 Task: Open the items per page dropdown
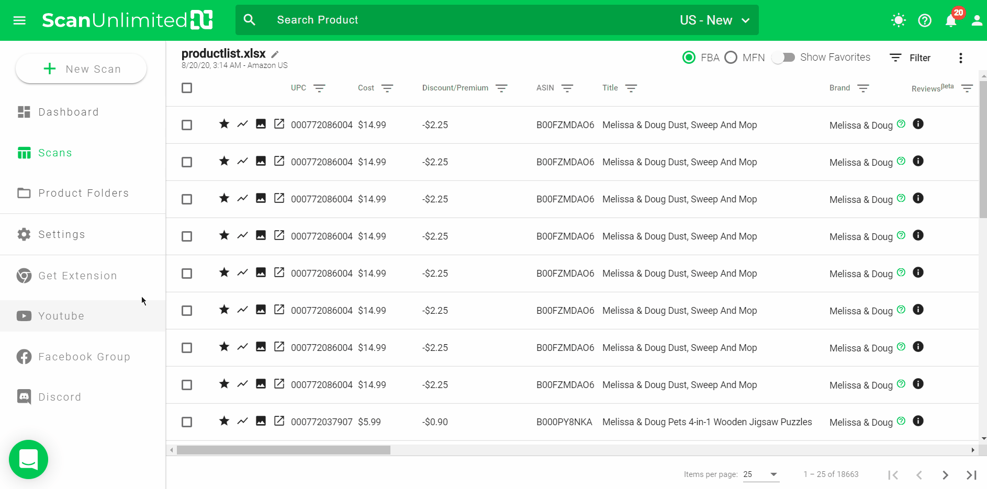[x=761, y=474]
